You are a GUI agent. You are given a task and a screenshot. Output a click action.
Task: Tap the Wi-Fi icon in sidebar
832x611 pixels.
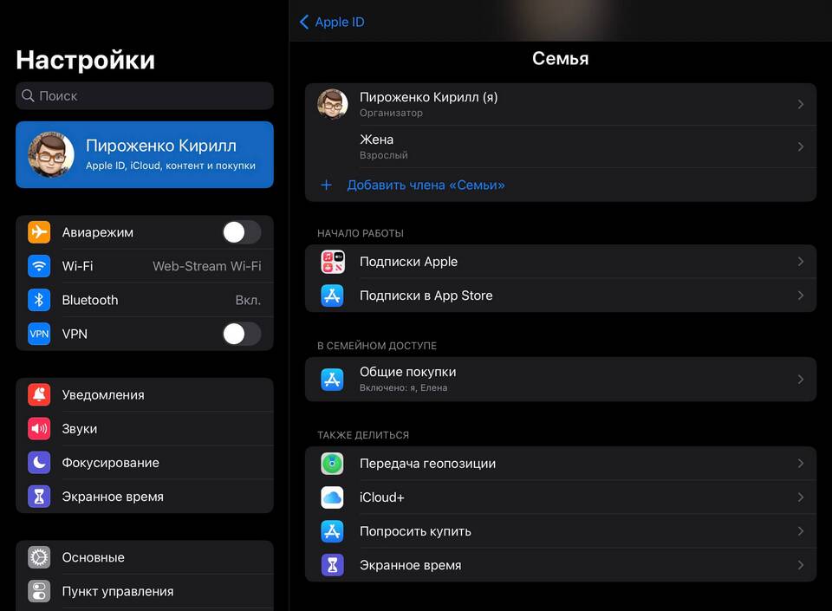pos(39,266)
